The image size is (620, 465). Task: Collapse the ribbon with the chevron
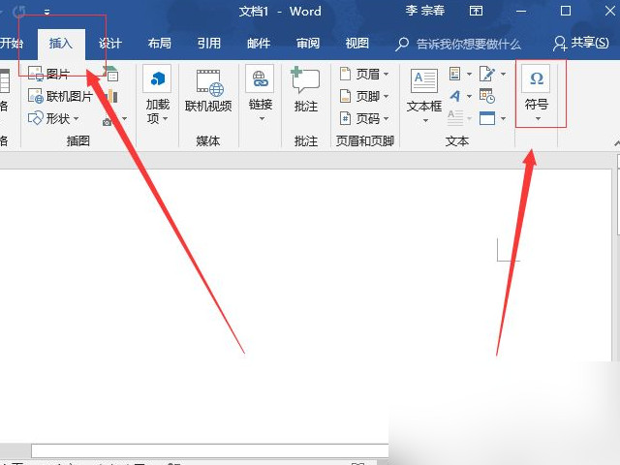tap(616, 143)
